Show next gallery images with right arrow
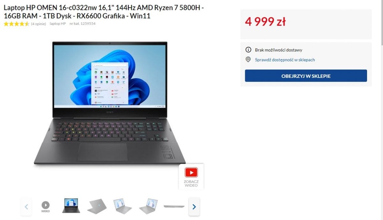Screen dimensions: 383x220 (194, 207)
